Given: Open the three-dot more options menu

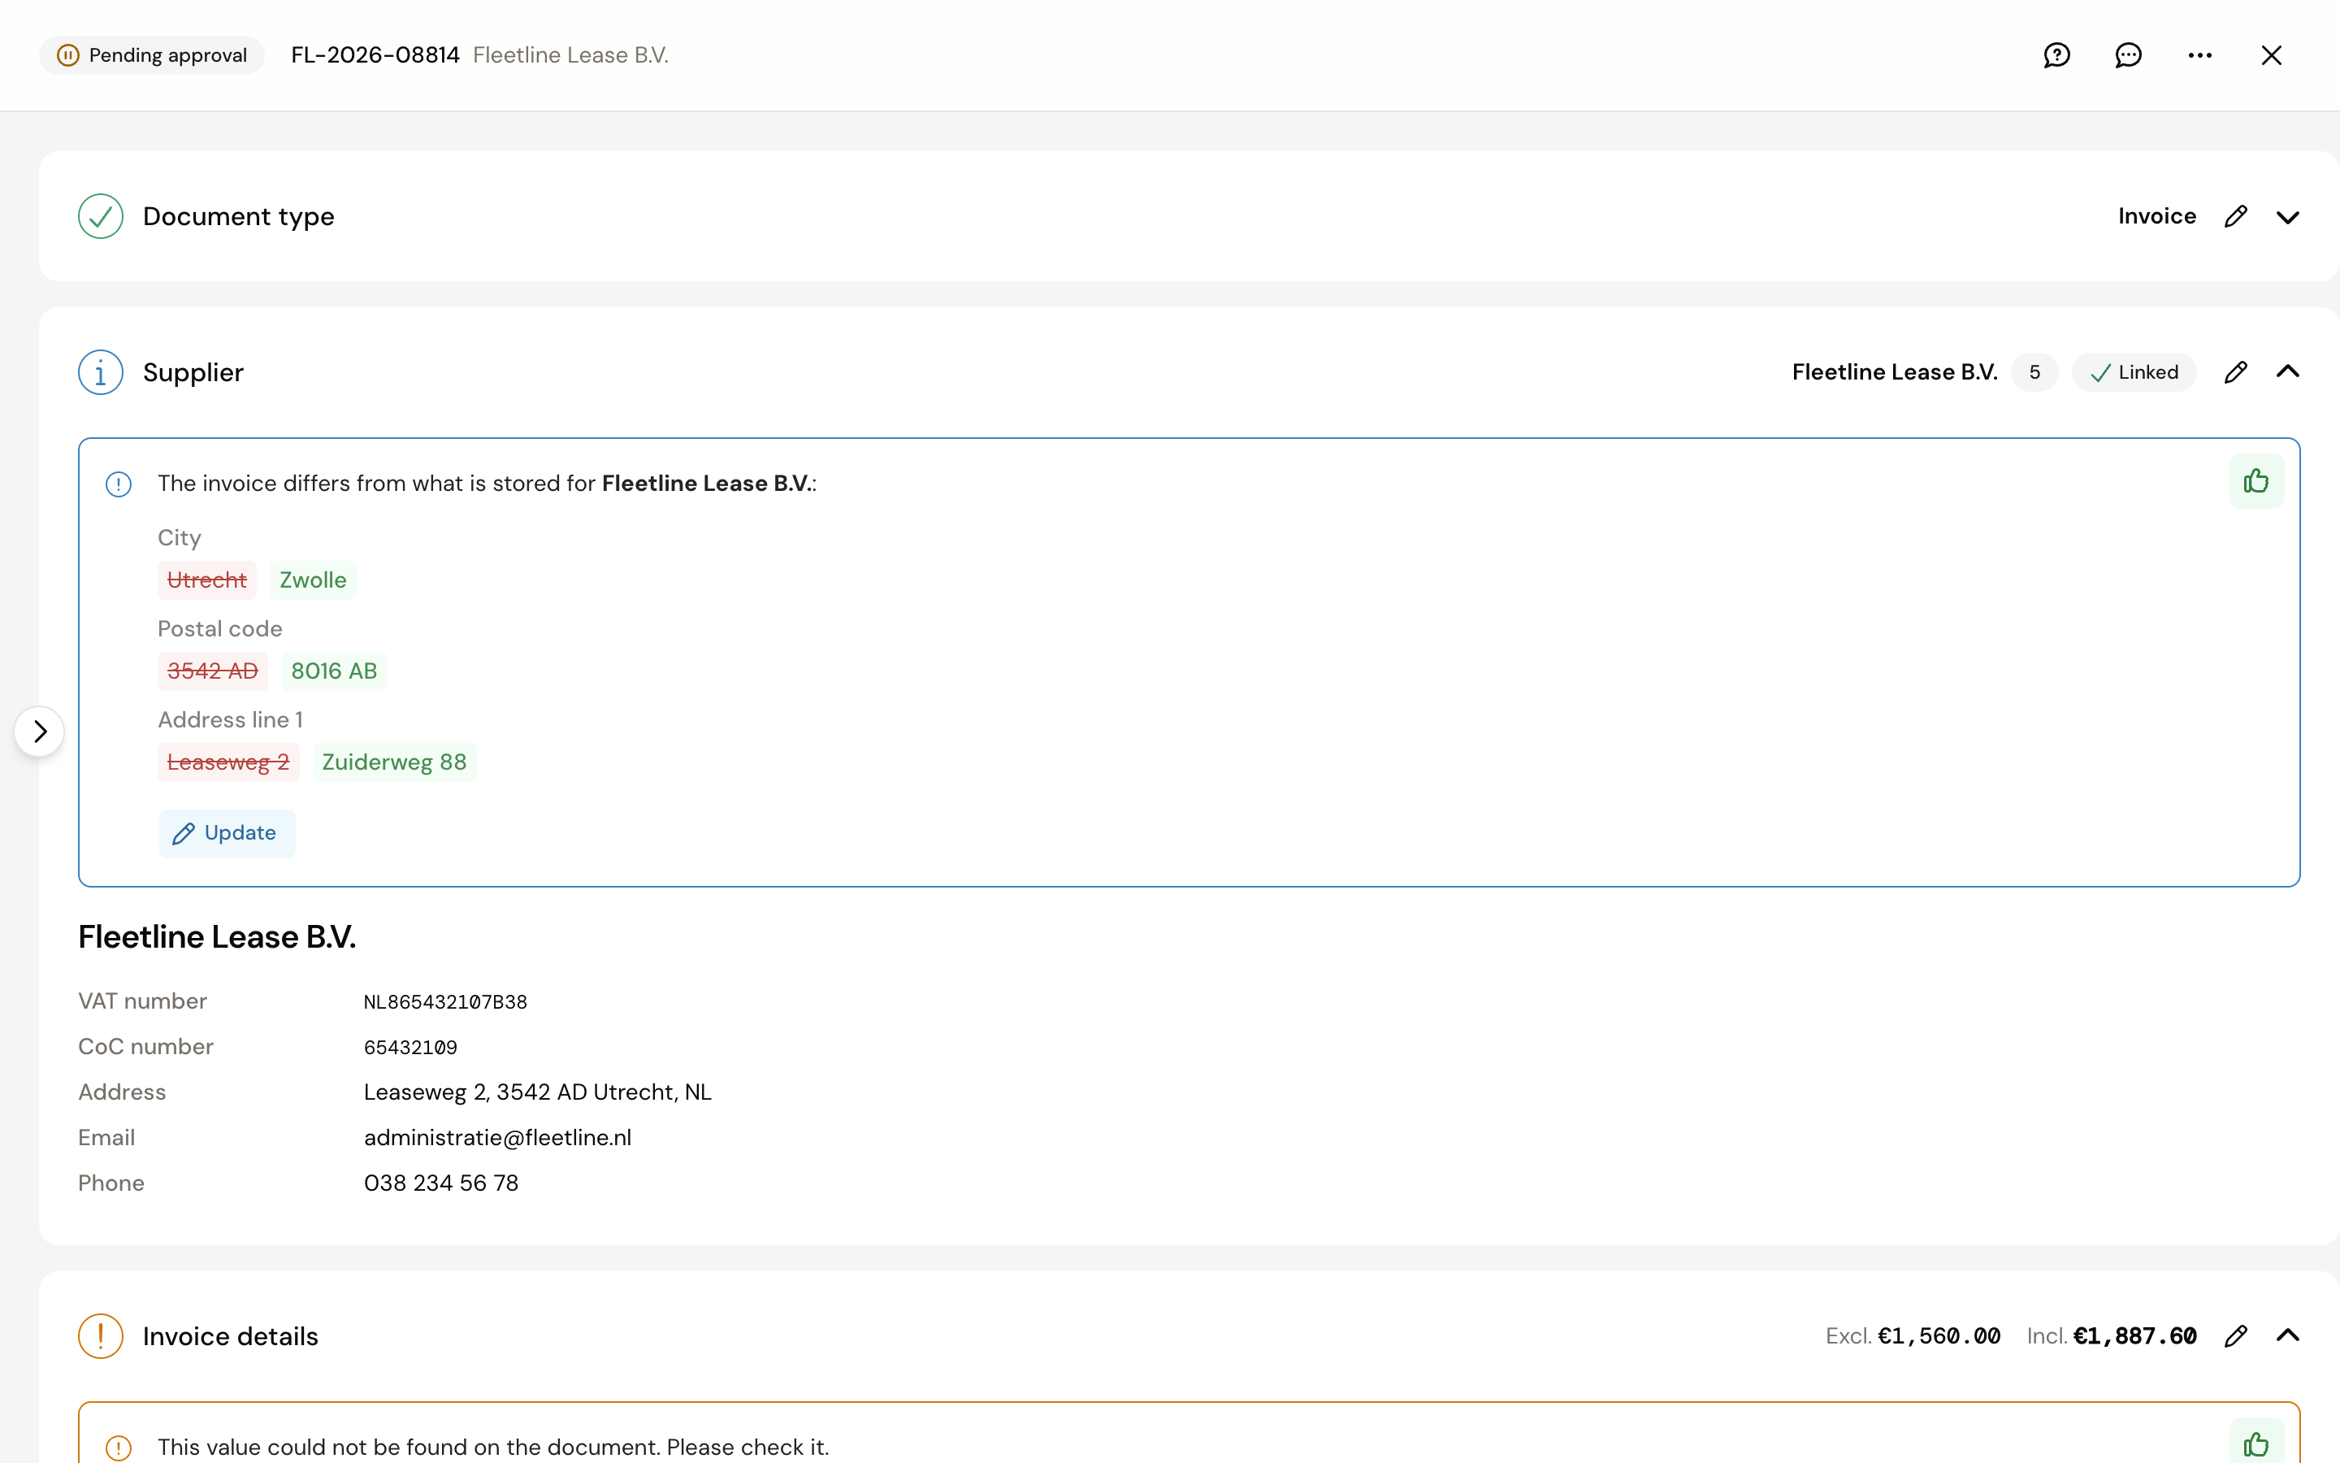Looking at the screenshot, I should pyautogui.click(x=2199, y=55).
